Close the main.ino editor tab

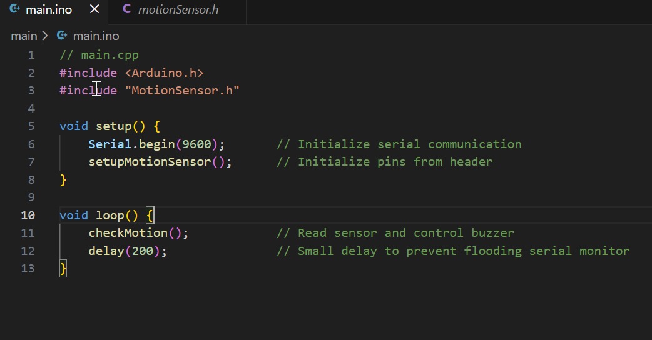(94, 9)
